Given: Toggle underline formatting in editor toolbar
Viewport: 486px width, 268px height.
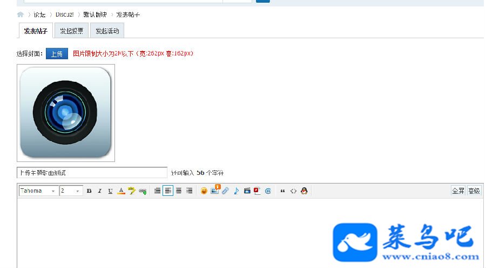Looking at the screenshot, I should click(x=110, y=191).
